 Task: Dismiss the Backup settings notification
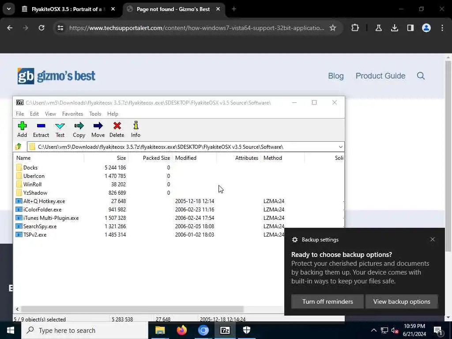433,240
